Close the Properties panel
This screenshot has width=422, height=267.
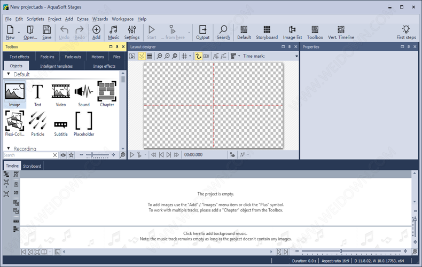pyautogui.click(x=415, y=46)
